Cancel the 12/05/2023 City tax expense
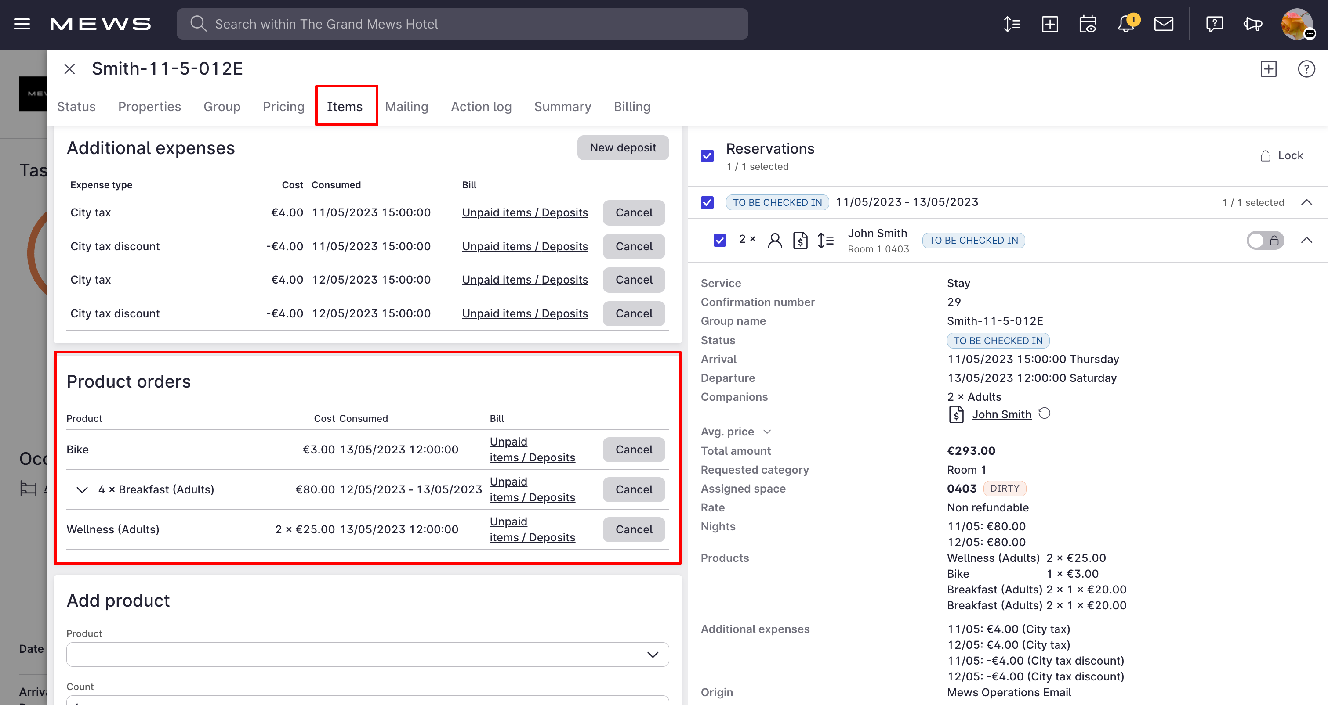This screenshot has height=705, width=1328. (x=634, y=280)
